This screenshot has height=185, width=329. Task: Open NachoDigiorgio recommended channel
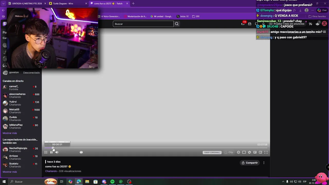click(21, 150)
